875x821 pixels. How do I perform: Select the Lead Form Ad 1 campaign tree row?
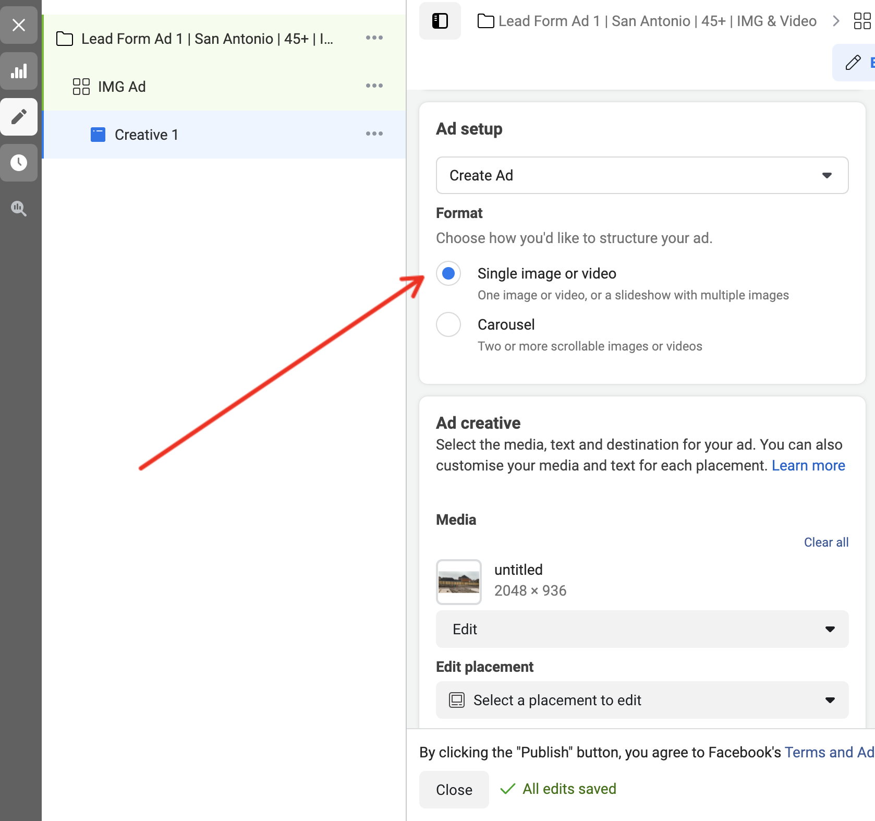(224, 39)
